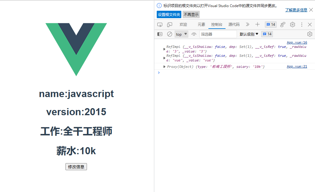Image resolution: width=315 pixels, height=192 pixels.
Task: Open the DevTools three-dot menu
Action: [x=301, y=25]
